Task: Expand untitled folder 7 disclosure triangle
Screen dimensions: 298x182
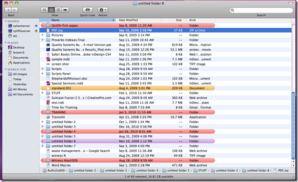Action: [43, 146]
